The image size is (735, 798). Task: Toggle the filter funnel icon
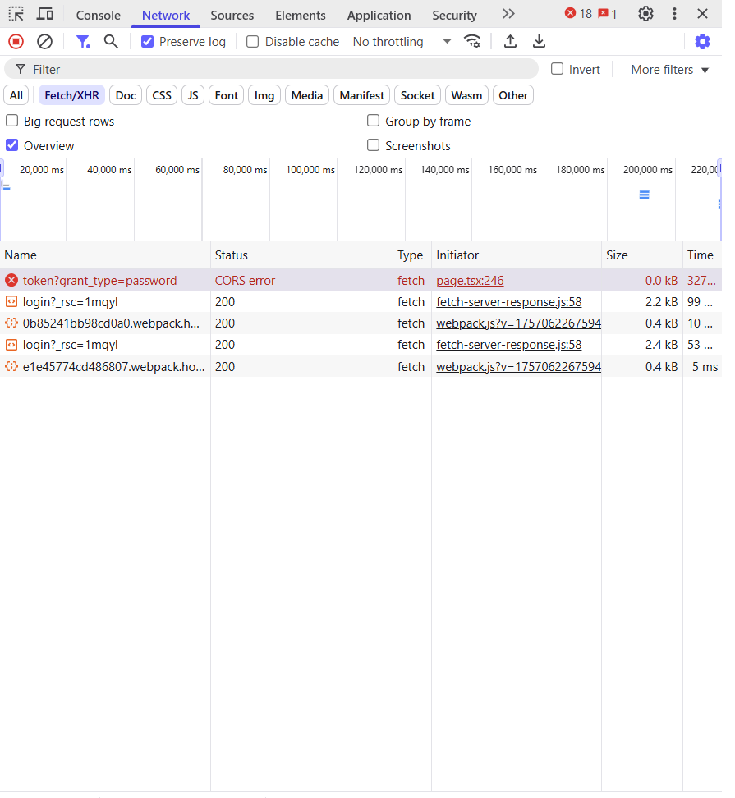(x=83, y=41)
